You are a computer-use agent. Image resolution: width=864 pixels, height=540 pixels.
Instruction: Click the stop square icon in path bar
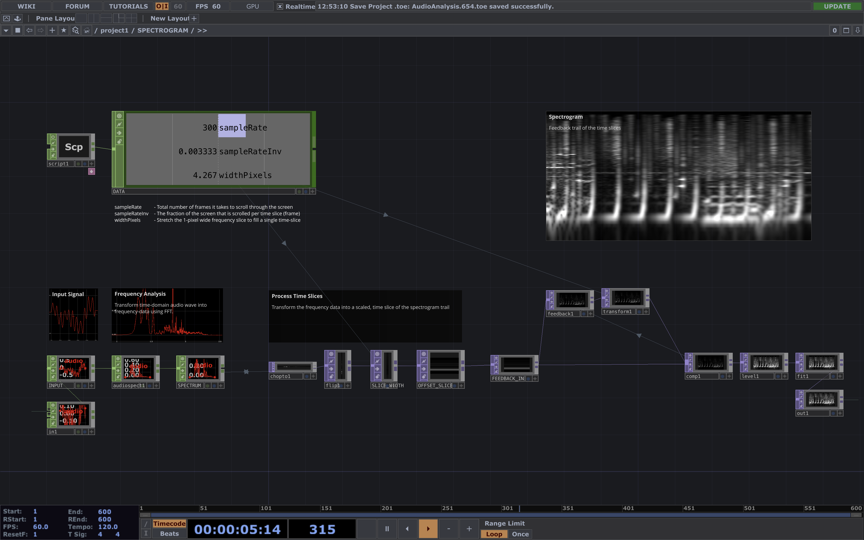tap(18, 30)
